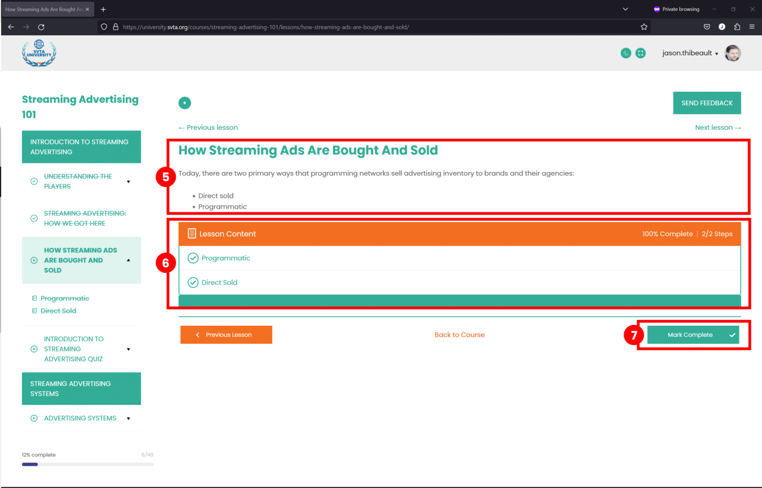Click the SVTA University logo
Image resolution: width=762 pixels, height=488 pixels.
point(39,53)
